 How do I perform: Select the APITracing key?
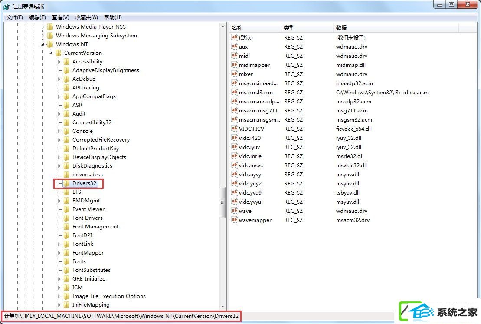pyautogui.click(x=85, y=88)
